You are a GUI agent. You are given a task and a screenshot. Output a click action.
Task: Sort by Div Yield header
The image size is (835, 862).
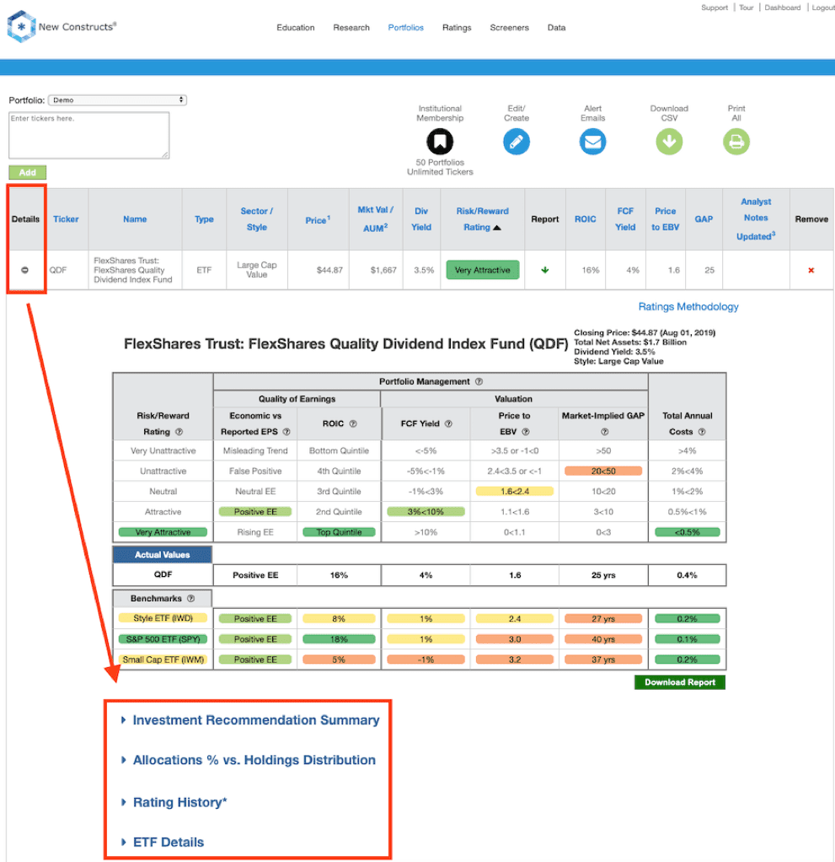tap(421, 218)
